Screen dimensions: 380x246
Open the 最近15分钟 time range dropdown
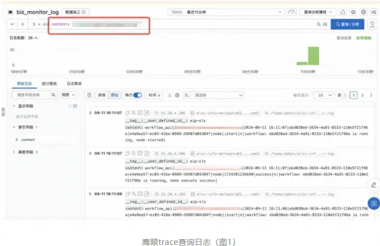click(x=226, y=12)
